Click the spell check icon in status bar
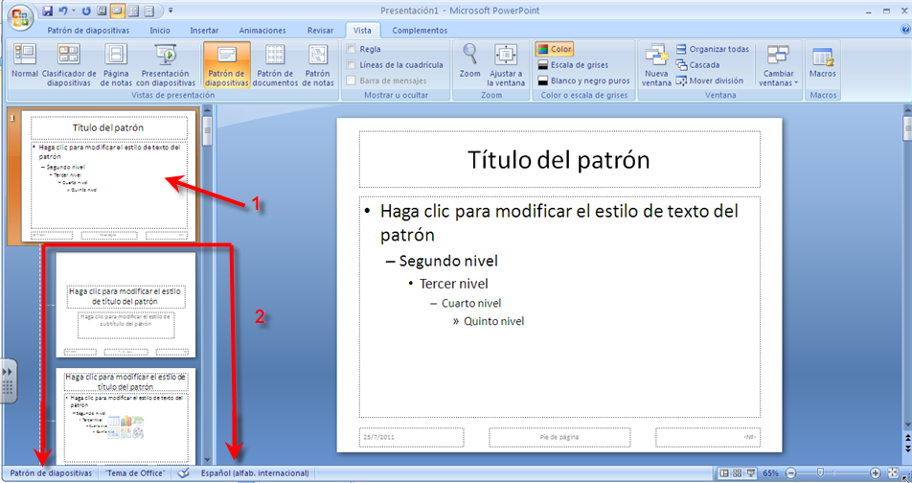Screen dimensions: 912x483 coord(184,473)
